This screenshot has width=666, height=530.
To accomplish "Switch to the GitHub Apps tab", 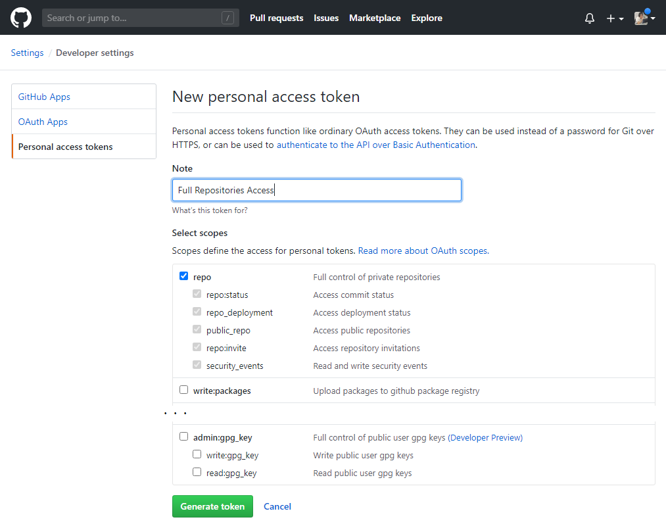I will tap(44, 97).
